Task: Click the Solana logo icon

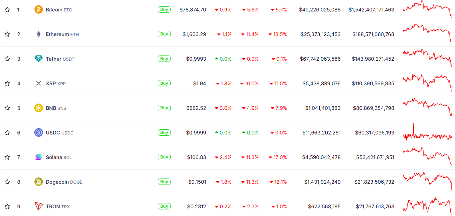Action: pyautogui.click(x=39, y=157)
